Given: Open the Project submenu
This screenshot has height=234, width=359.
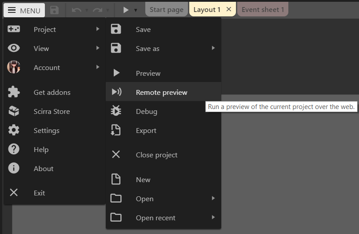Looking at the screenshot, I should click(x=55, y=29).
